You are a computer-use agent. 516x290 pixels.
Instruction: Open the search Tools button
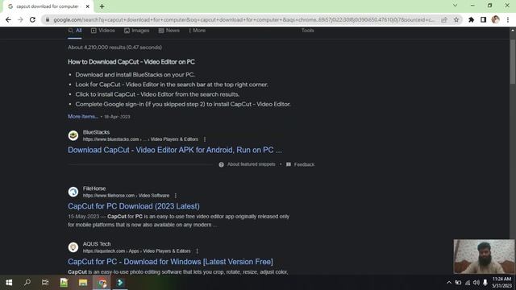tap(308, 31)
